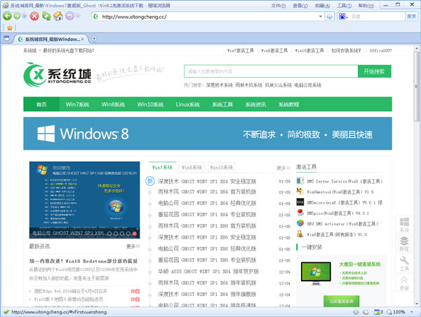The width and height of the screenshot is (421, 317).
Task: Click the browser Baidu search box
Action: [377, 17]
